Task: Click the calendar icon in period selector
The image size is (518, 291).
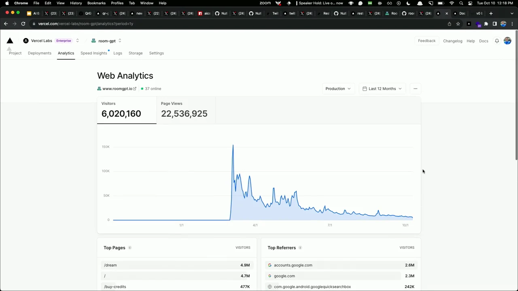Action: click(365, 89)
